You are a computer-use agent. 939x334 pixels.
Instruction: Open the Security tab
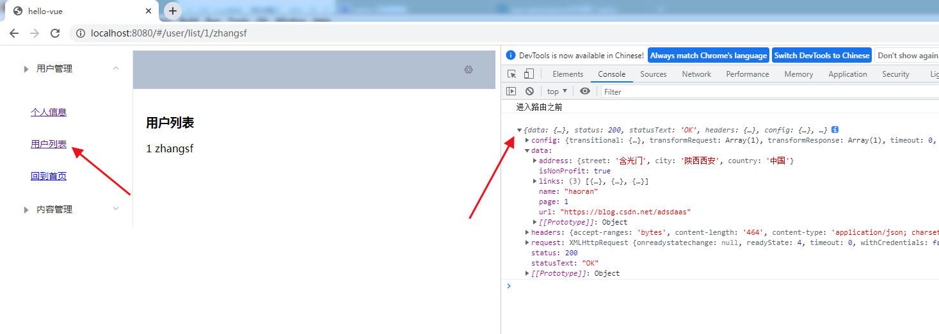(895, 74)
